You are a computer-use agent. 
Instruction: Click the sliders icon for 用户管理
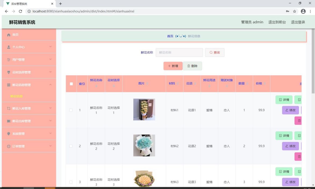click(9, 60)
